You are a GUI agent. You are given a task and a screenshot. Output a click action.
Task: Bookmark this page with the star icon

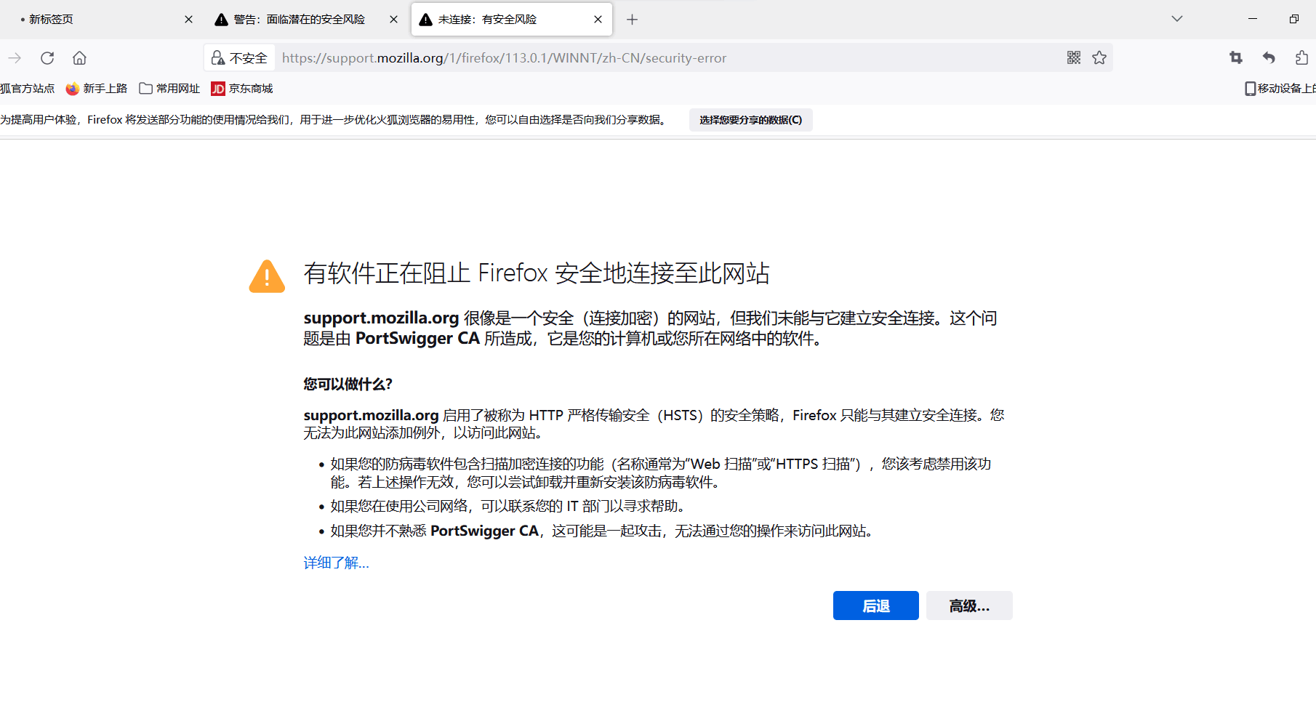[1099, 57]
